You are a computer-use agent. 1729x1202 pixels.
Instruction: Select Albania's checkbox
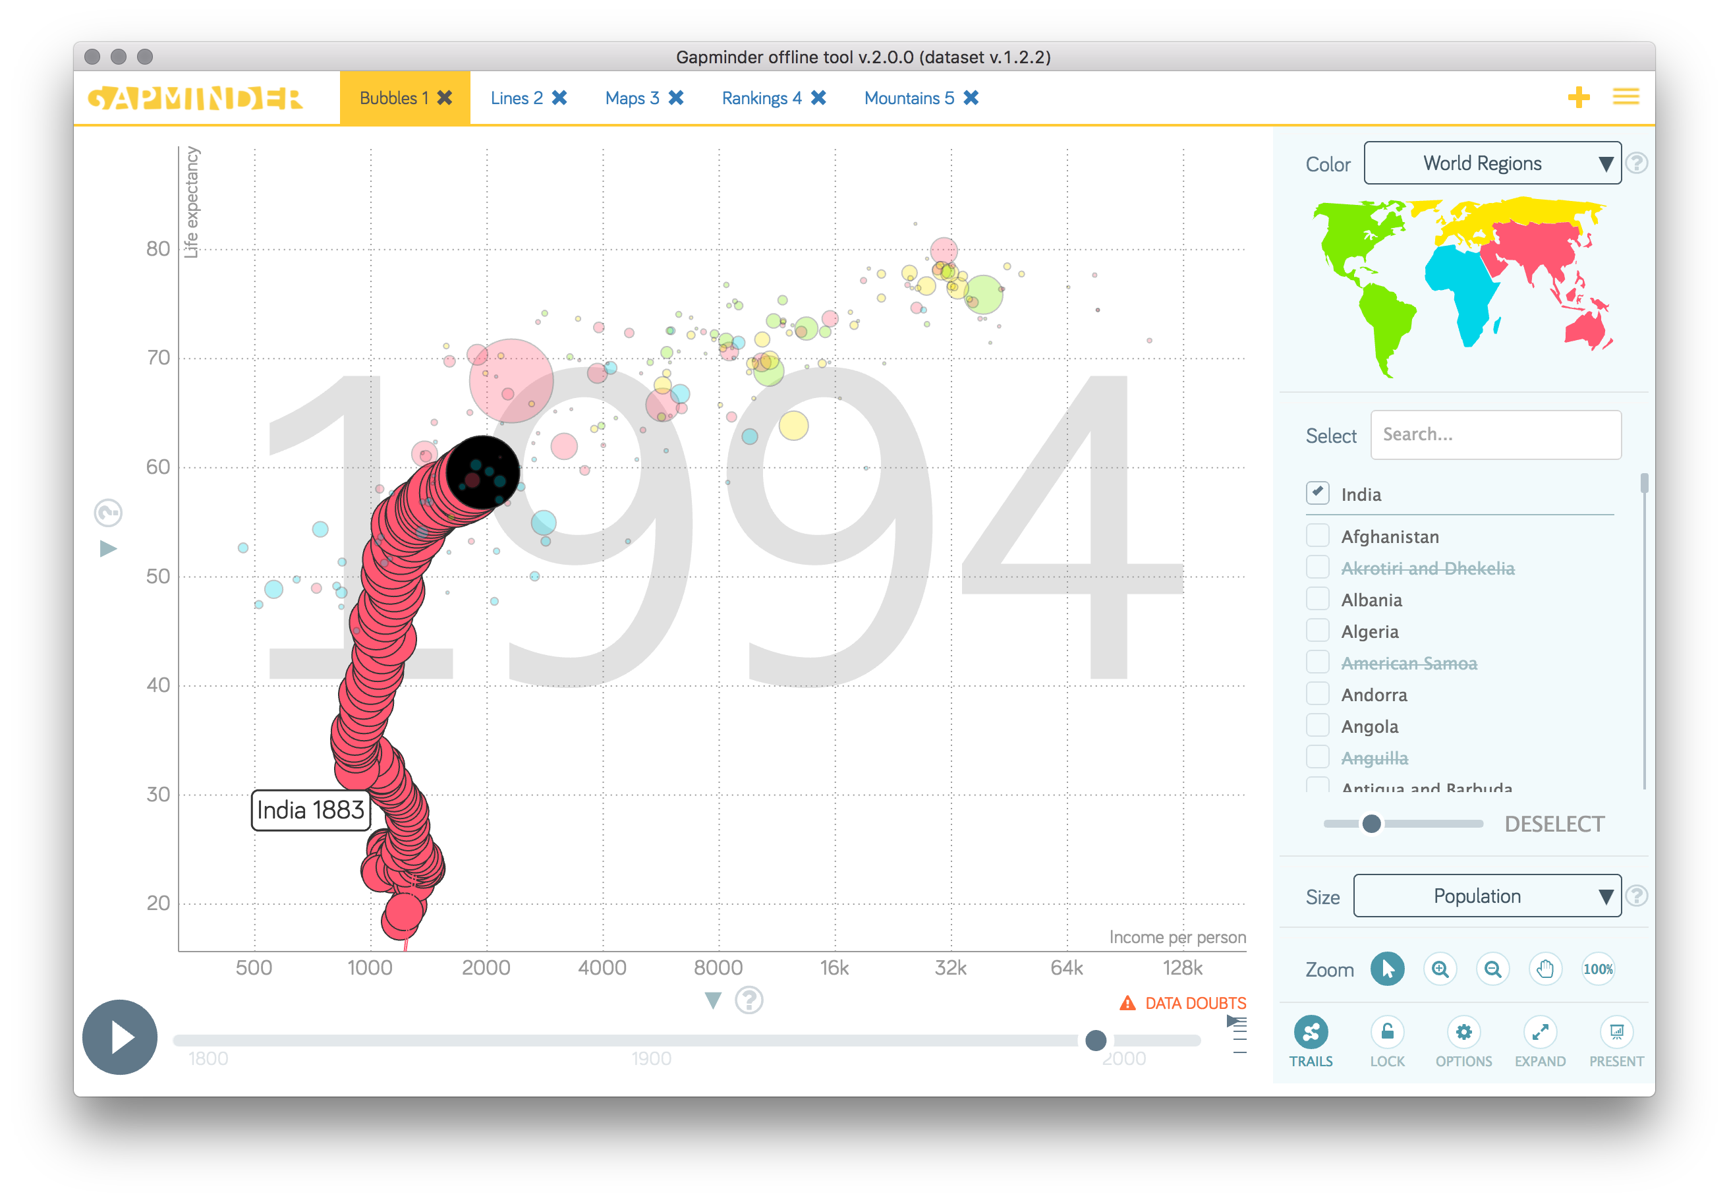pyautogui.click(x=1317, y=598)
